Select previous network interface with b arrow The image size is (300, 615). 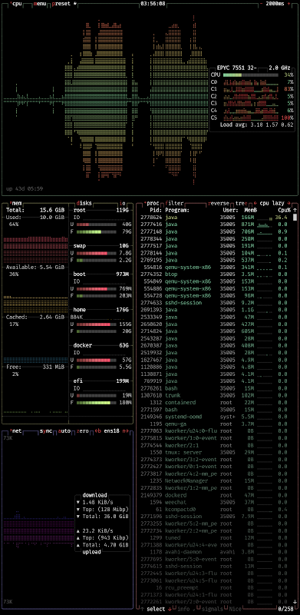98,430
